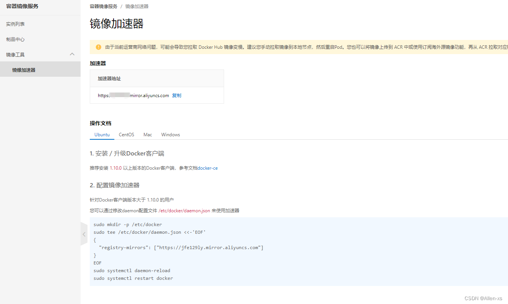Switch to the CentOS tab
The image size is (508, 304).
pos(127,135)
